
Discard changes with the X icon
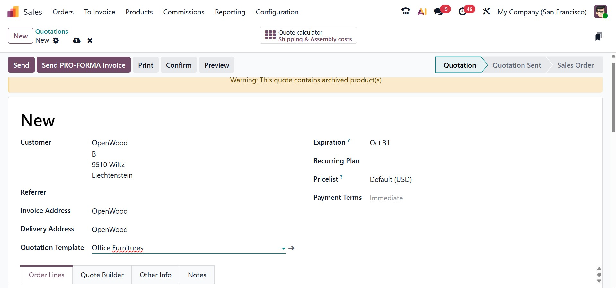tap(90, 41)
